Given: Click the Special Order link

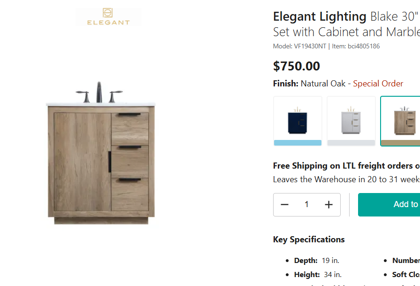Looking at the screenshot, I should (x=378, y=83).
